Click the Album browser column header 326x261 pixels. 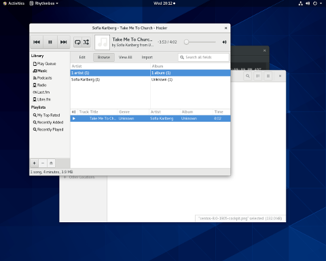tap(190, 66)
